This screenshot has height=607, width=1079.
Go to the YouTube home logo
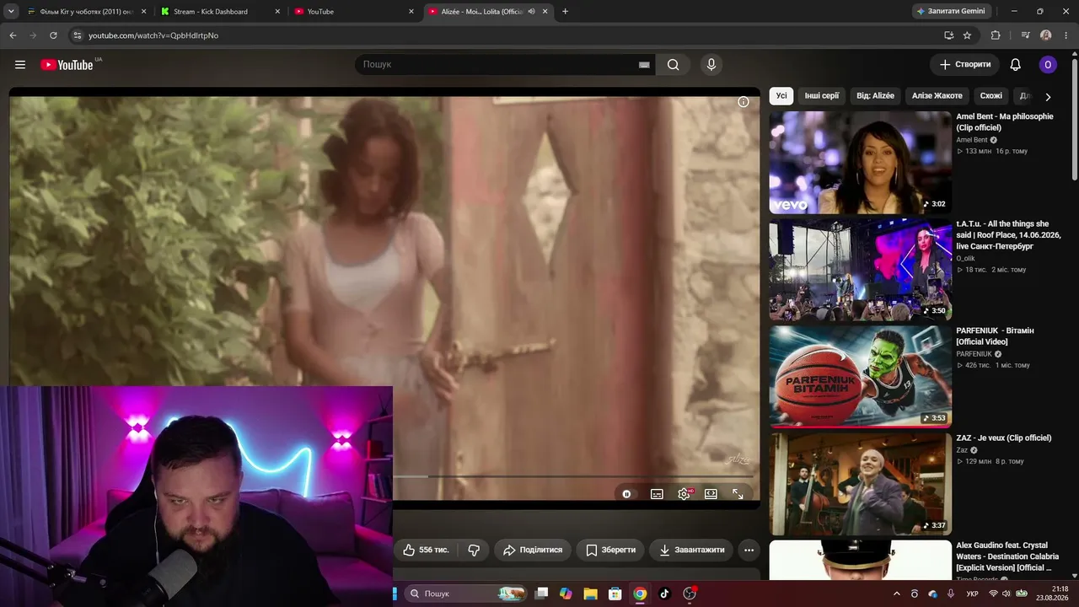67,65
